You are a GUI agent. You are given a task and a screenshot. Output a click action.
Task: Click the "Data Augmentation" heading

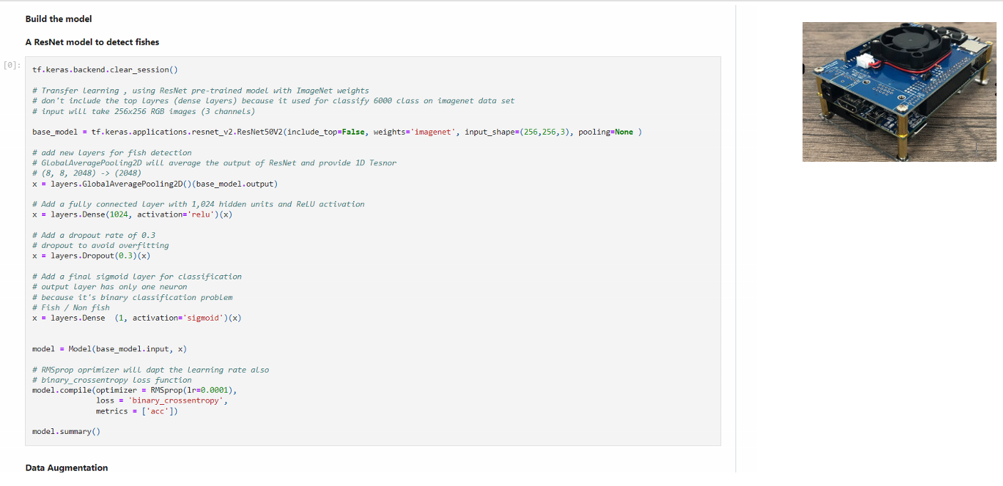(x=66, y=468)
